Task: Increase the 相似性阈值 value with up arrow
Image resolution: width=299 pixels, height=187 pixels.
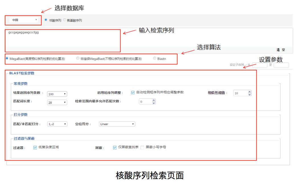Action: [250, 92]
